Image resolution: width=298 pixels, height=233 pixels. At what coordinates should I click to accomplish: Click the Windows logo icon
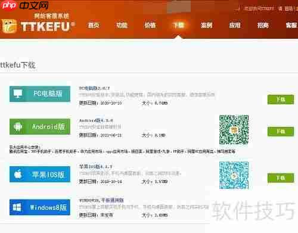[17, 207]
